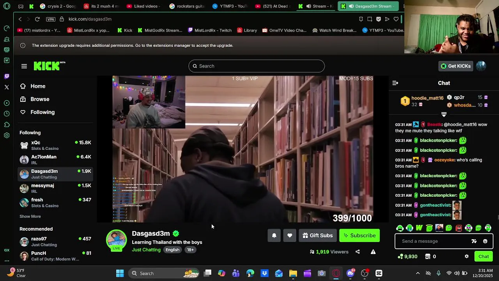This screenshot has height=281, width=499.
Task: Collapse the chat panel
Action: [395, 83]
